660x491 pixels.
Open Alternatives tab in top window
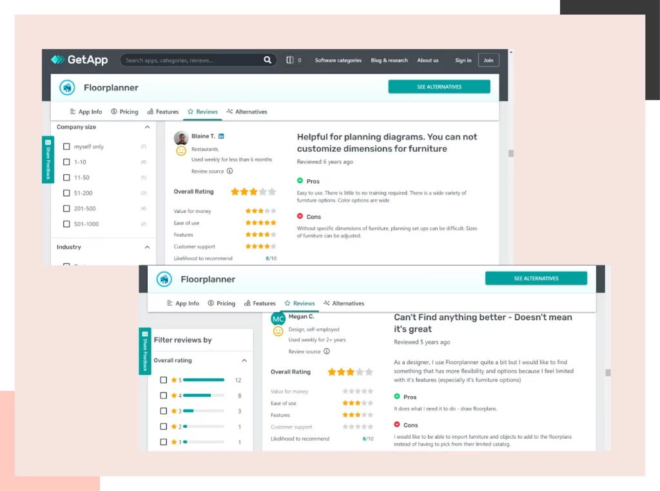pos(247,112)
